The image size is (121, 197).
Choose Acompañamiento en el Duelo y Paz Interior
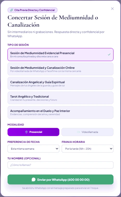coord(60,112)
